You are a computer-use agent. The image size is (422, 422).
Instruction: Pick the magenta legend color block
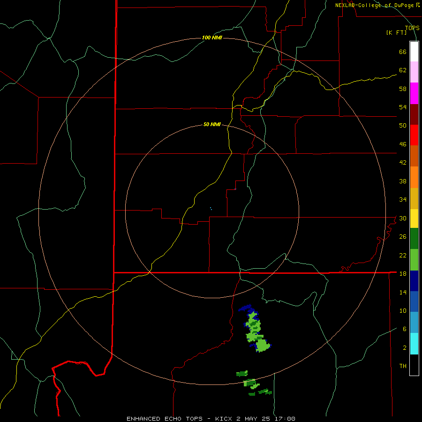click(414, 93)
